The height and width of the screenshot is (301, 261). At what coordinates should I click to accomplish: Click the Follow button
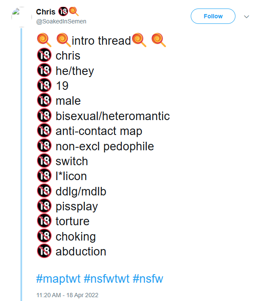213,16
